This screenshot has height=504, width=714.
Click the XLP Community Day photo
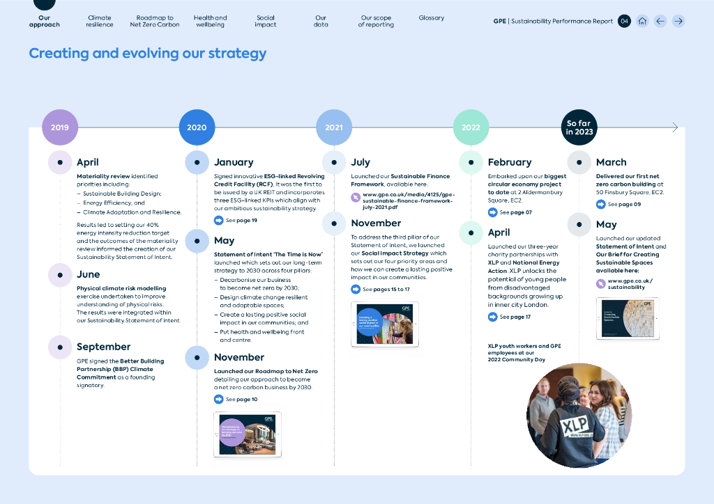(579, 416)
